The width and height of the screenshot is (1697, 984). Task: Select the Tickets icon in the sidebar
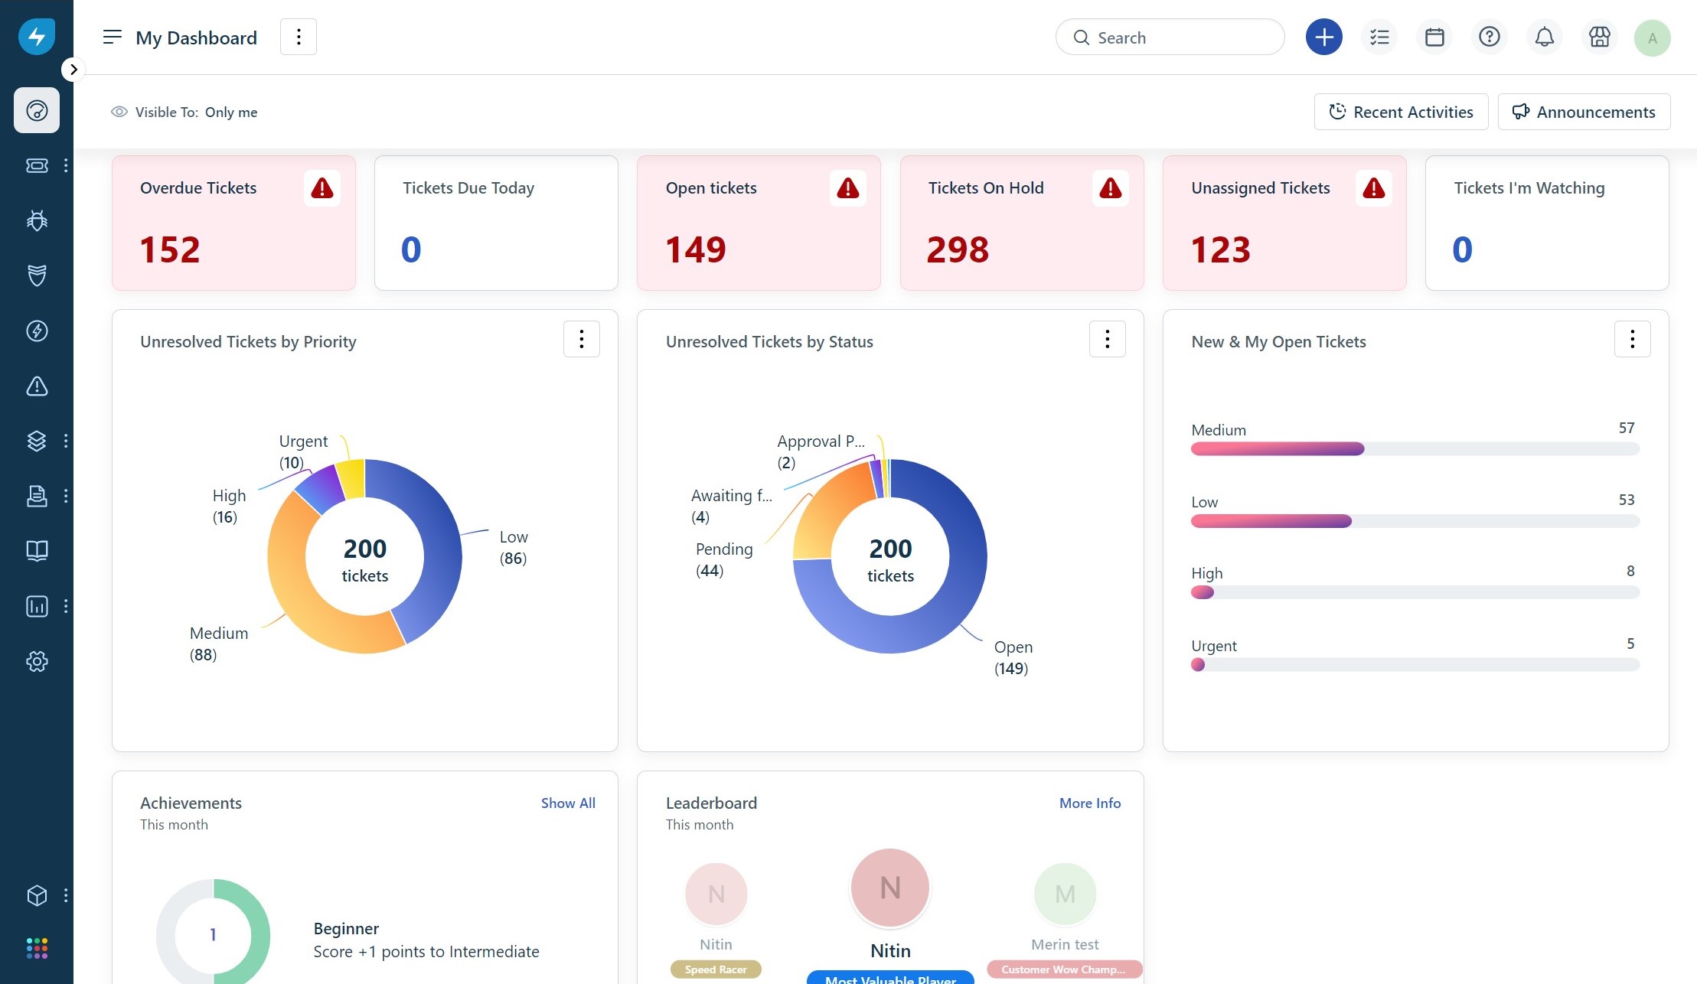36,165
